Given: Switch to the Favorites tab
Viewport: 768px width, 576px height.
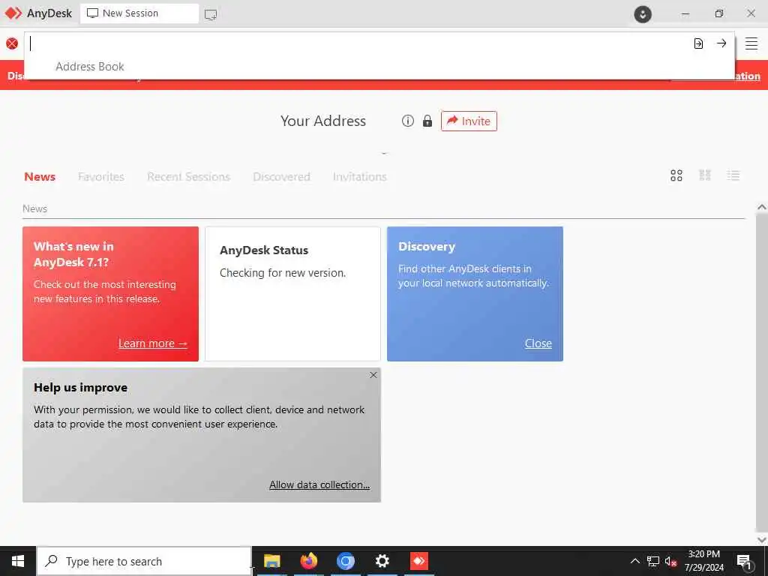Looking at the screenshot, I should [x=101, y=177].
